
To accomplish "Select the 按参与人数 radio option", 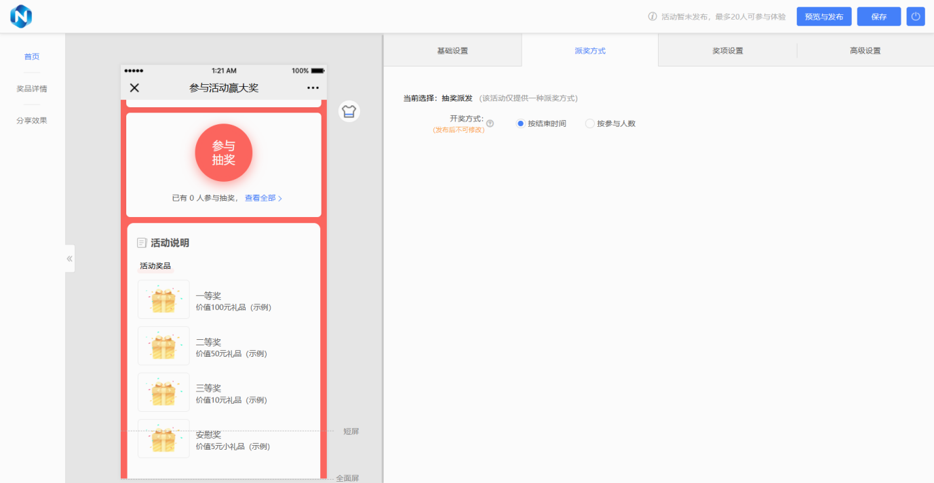I will tap(589, 123).
